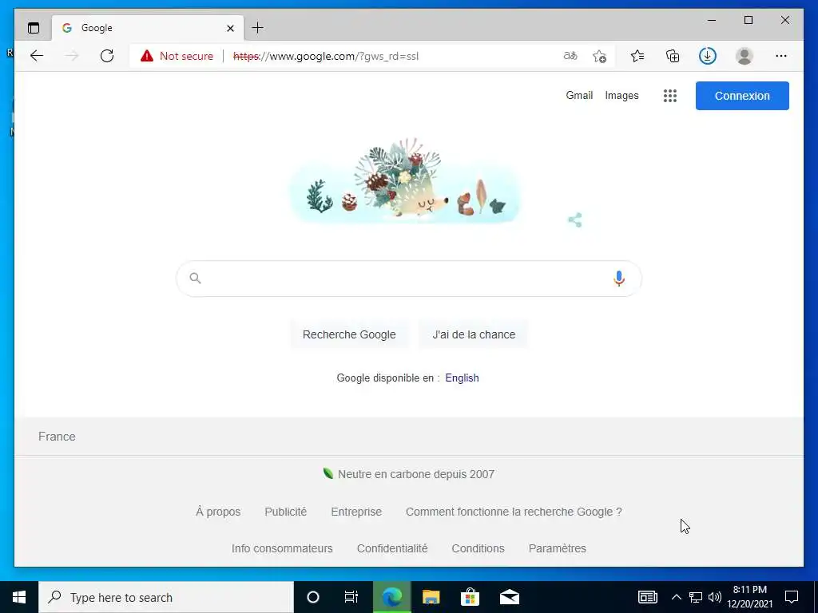Image resolution: width=818 pixels, height=613 pixels.
Task: Open network status tray icon
Action: click(696, 597)
